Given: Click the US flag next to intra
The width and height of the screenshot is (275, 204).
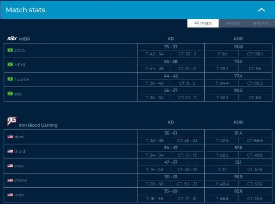Looking at the screenshot, I should point(10,195).
